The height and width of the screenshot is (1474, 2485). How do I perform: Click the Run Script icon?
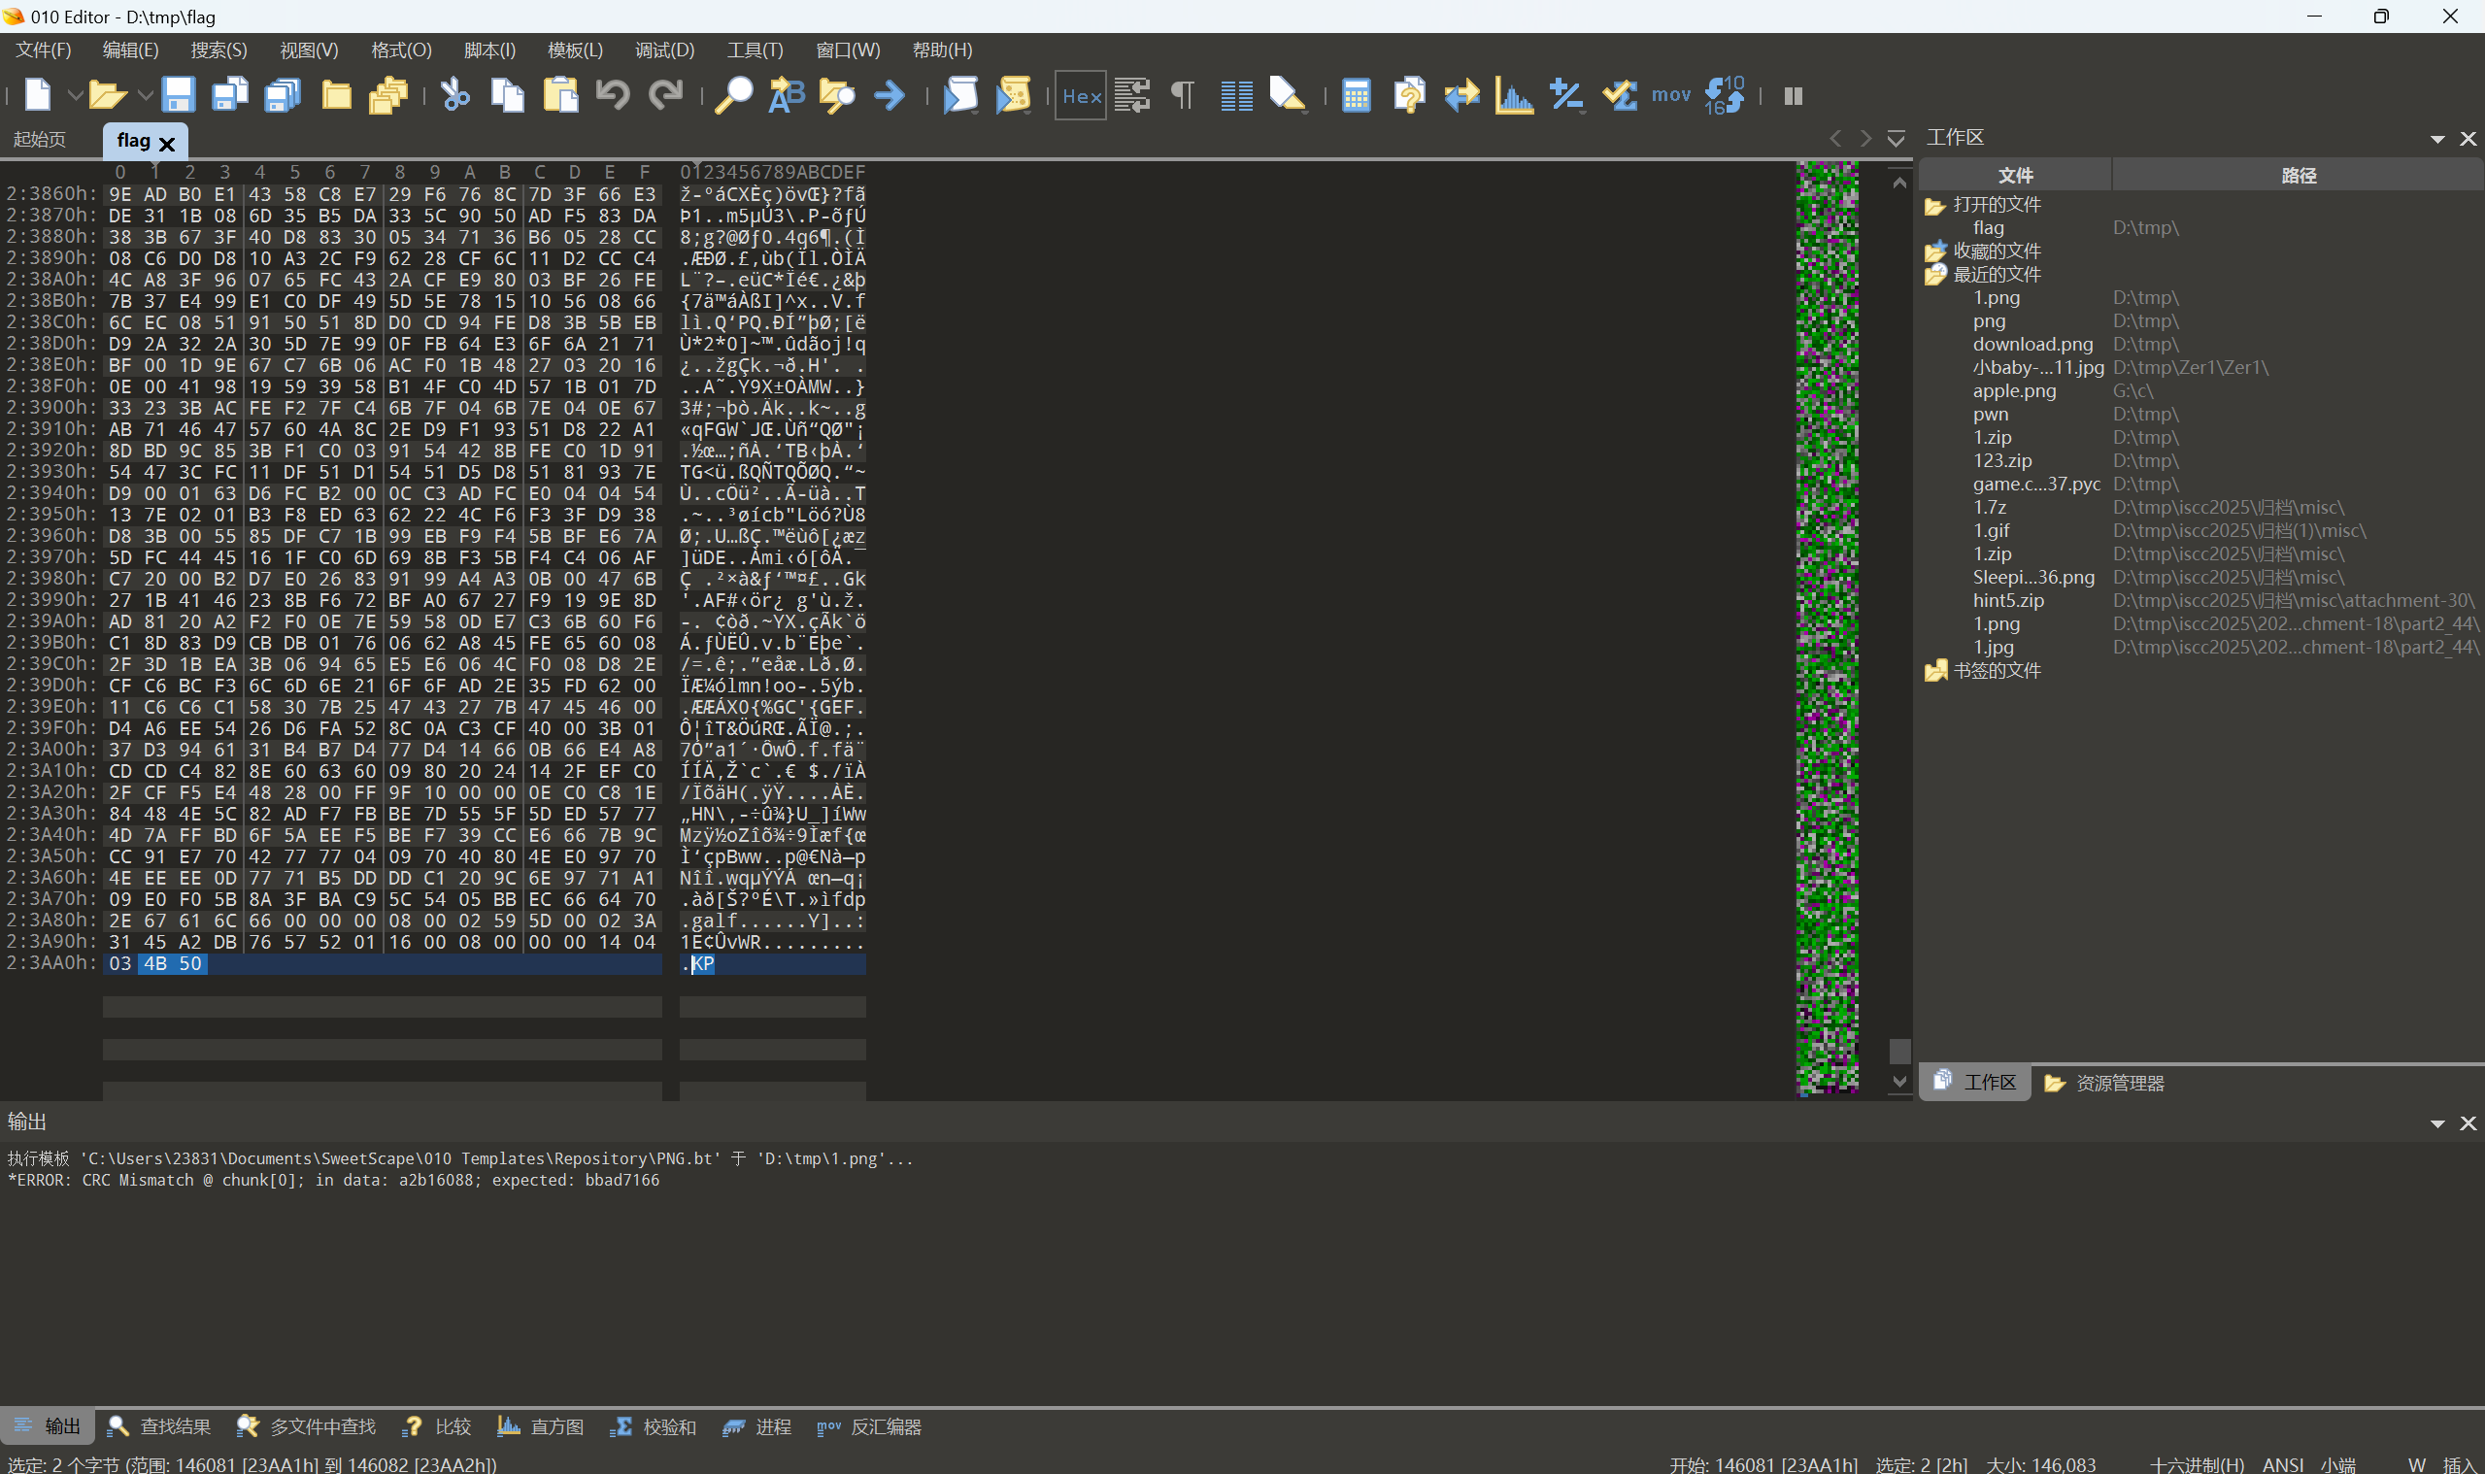coord(960,95)
